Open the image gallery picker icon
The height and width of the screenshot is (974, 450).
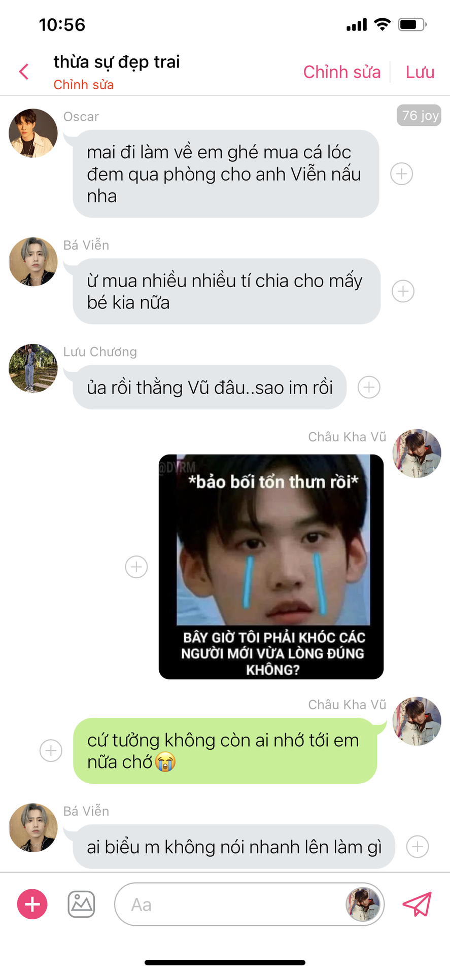click(x=81, y=904)
